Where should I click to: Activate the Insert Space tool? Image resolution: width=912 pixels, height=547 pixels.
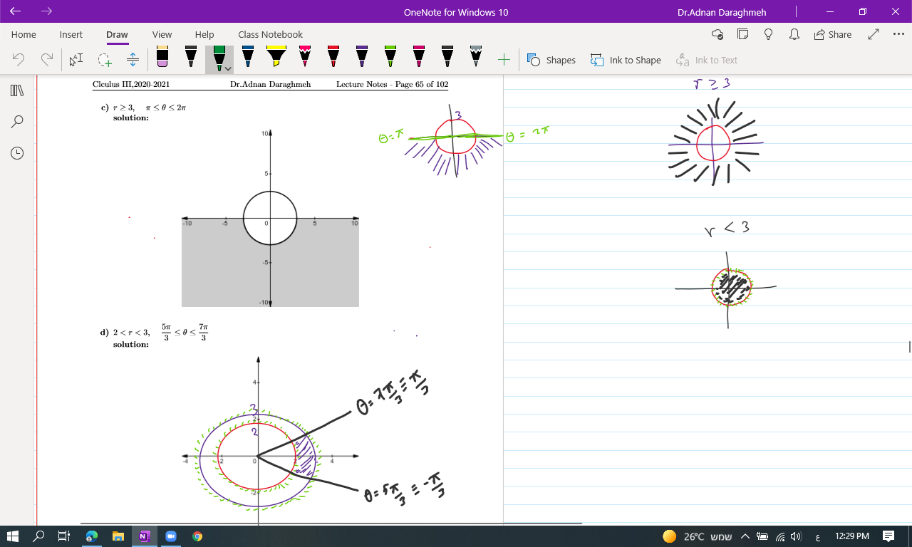coord(133,60)
